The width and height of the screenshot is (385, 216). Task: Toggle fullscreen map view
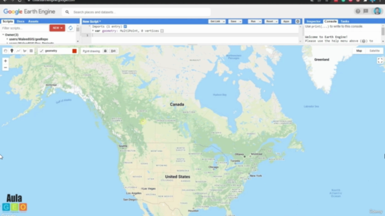[380, 61]
